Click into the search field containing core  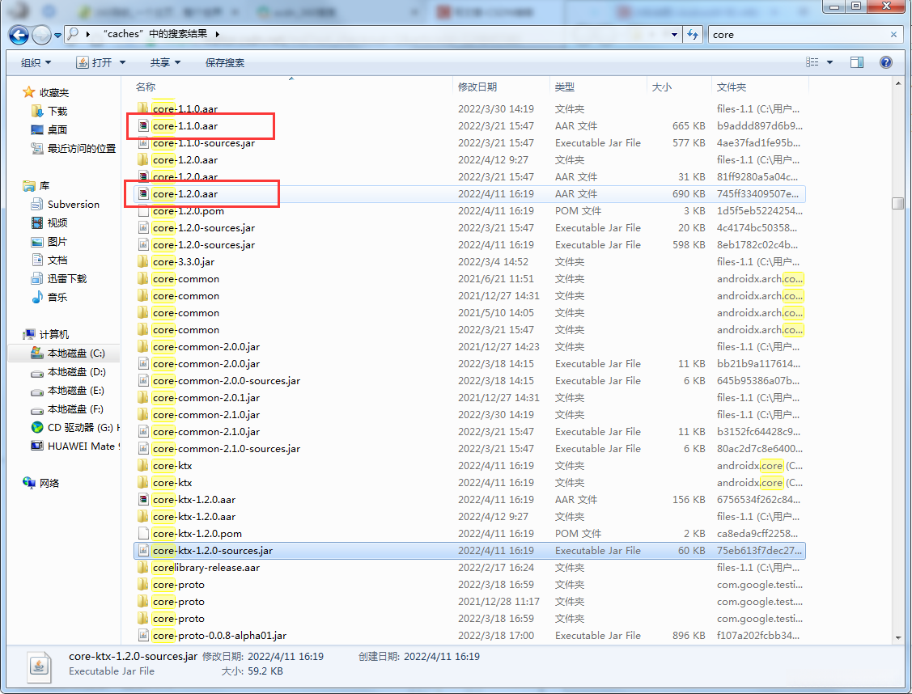[797, 34]
